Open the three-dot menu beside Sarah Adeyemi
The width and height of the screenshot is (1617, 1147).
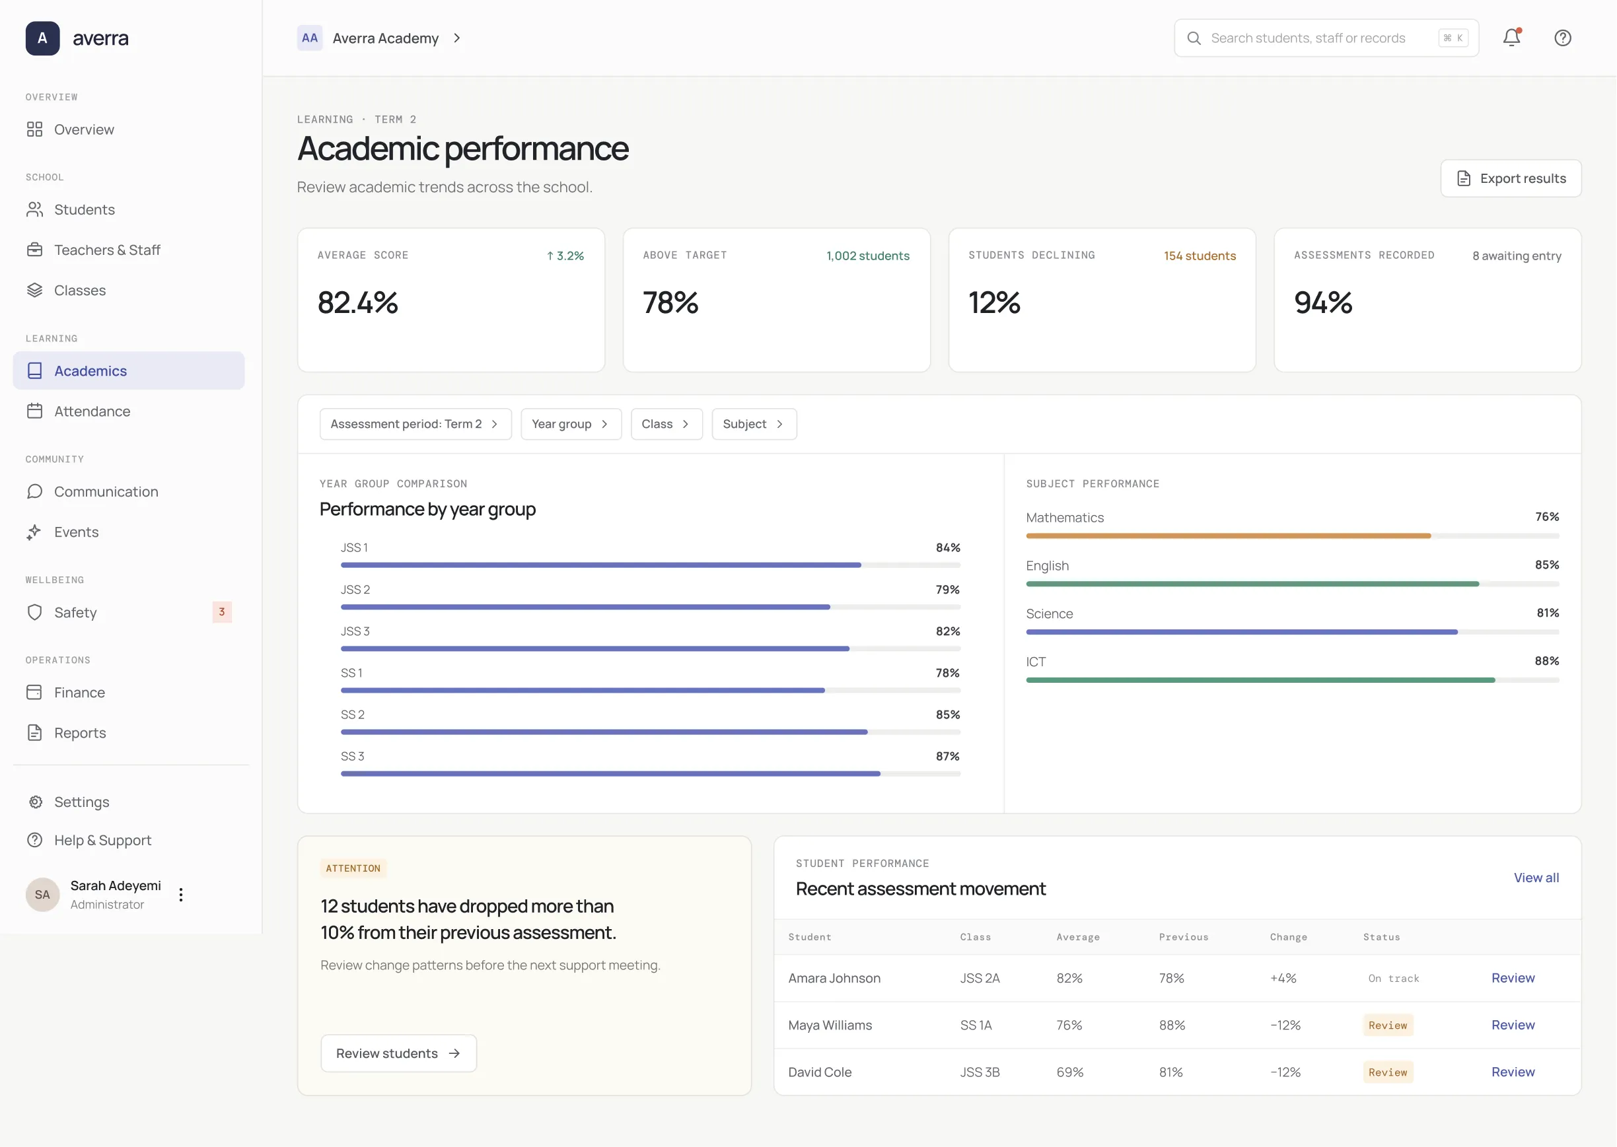point(181,895)
